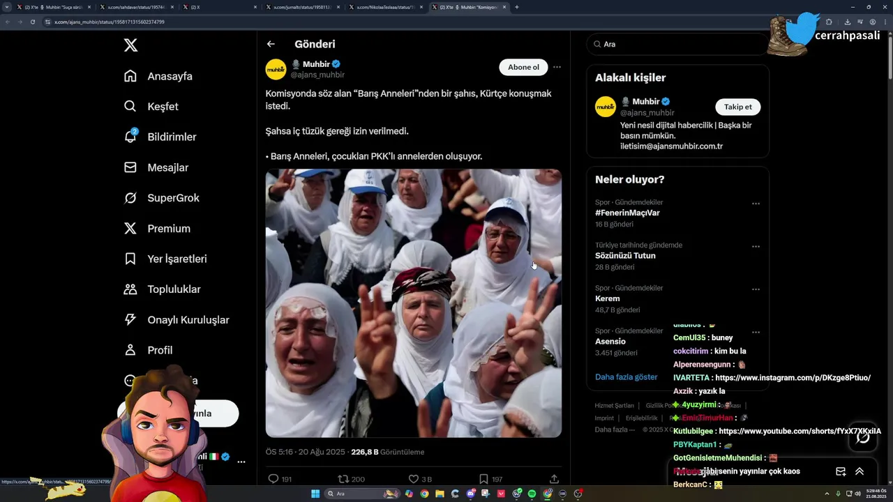Open Profil in the sidebar

coord(149,350)
